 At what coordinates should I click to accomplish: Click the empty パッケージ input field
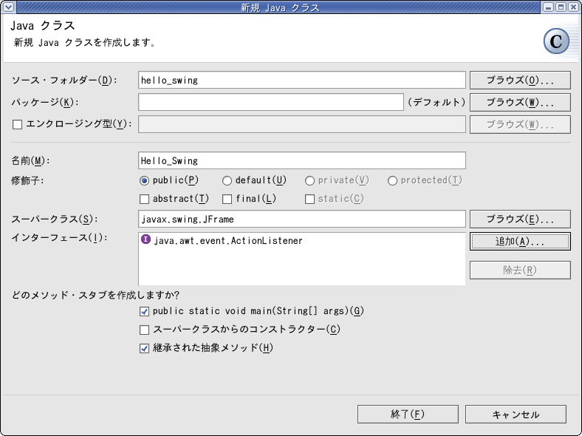[x=271, y=102]
